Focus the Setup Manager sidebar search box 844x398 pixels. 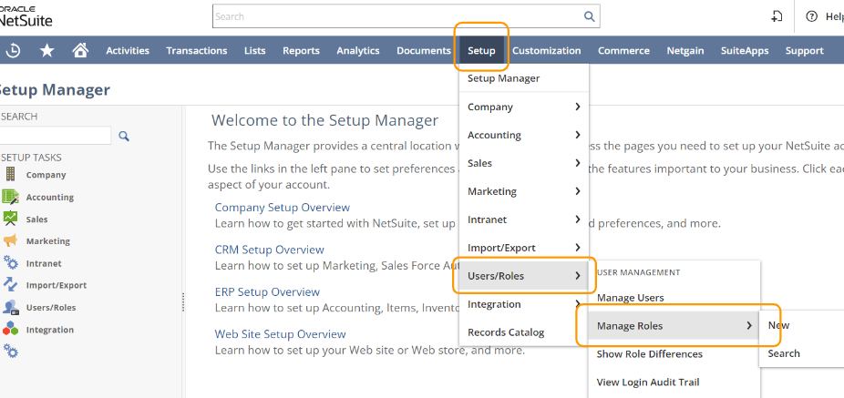tap(56, 136)
